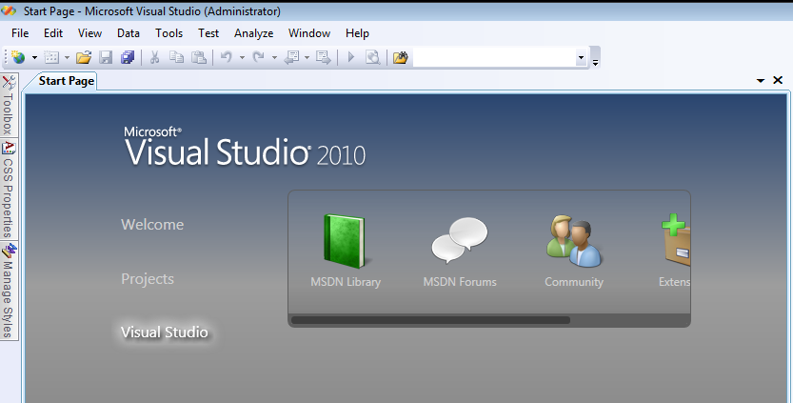Click the Open File folder icon

(x=84, y=57)
